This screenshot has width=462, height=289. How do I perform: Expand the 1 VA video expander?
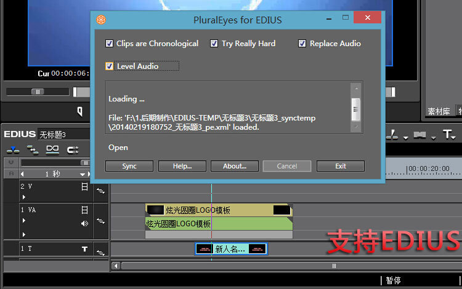[24, 221]
